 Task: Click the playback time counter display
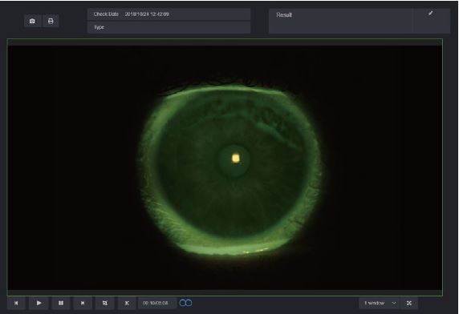point(156,304)
